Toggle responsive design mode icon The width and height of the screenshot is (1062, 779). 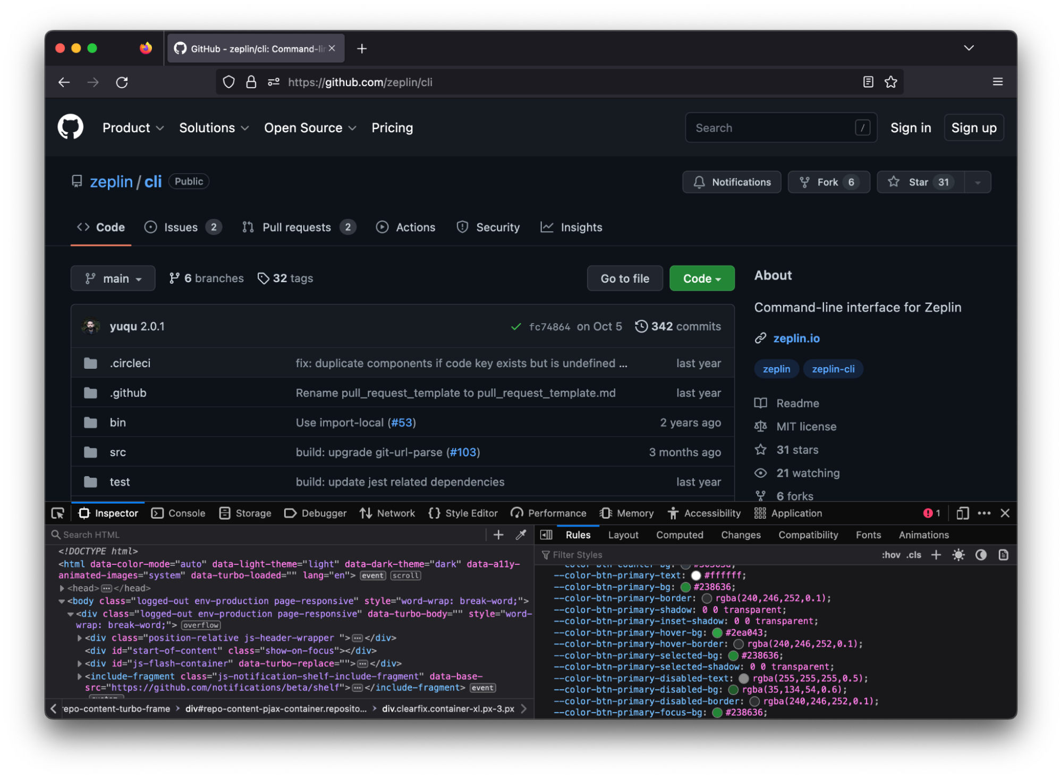pyautogui.click(x=962, y=513)
